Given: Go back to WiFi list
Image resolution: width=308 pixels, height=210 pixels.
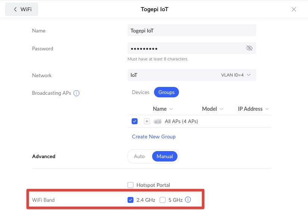Looking at the screenshot, I should (22, 9).
